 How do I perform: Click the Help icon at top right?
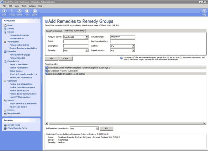[204, 11]
